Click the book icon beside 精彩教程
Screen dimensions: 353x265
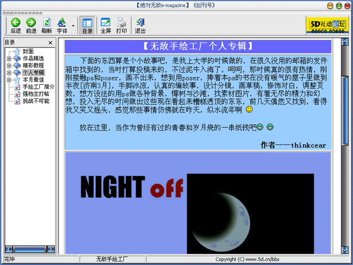click(x=17, y=66)
